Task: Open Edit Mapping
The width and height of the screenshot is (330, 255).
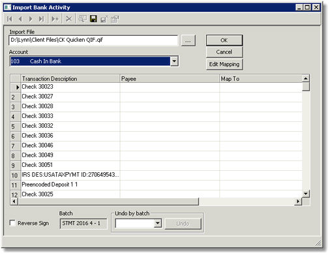Action: tap(224, 64)
